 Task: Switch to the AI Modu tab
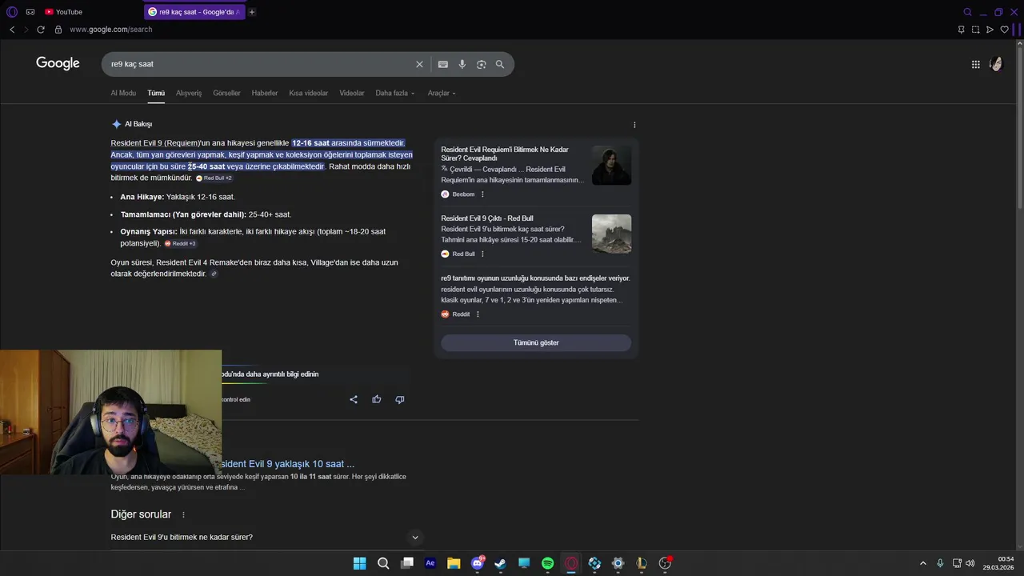123,93
